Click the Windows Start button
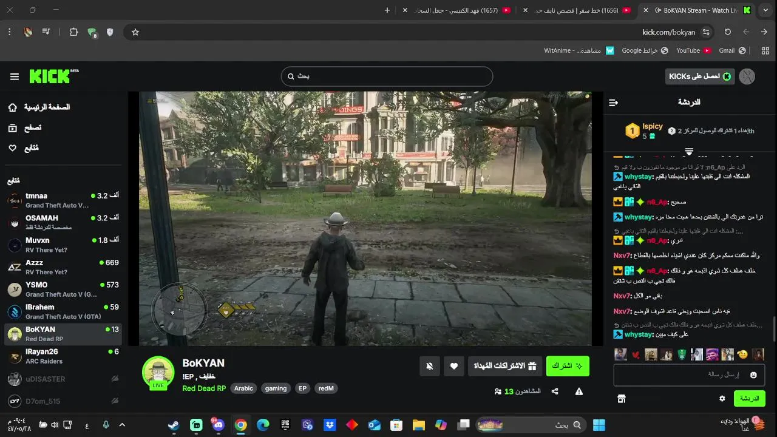Image resolution: width=777 pixels, height=437 pixels. tap(599, 425)
